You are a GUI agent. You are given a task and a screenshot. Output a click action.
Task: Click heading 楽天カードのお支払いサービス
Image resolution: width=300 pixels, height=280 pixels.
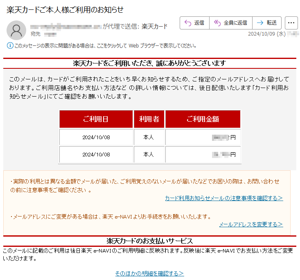pos(150,241)
